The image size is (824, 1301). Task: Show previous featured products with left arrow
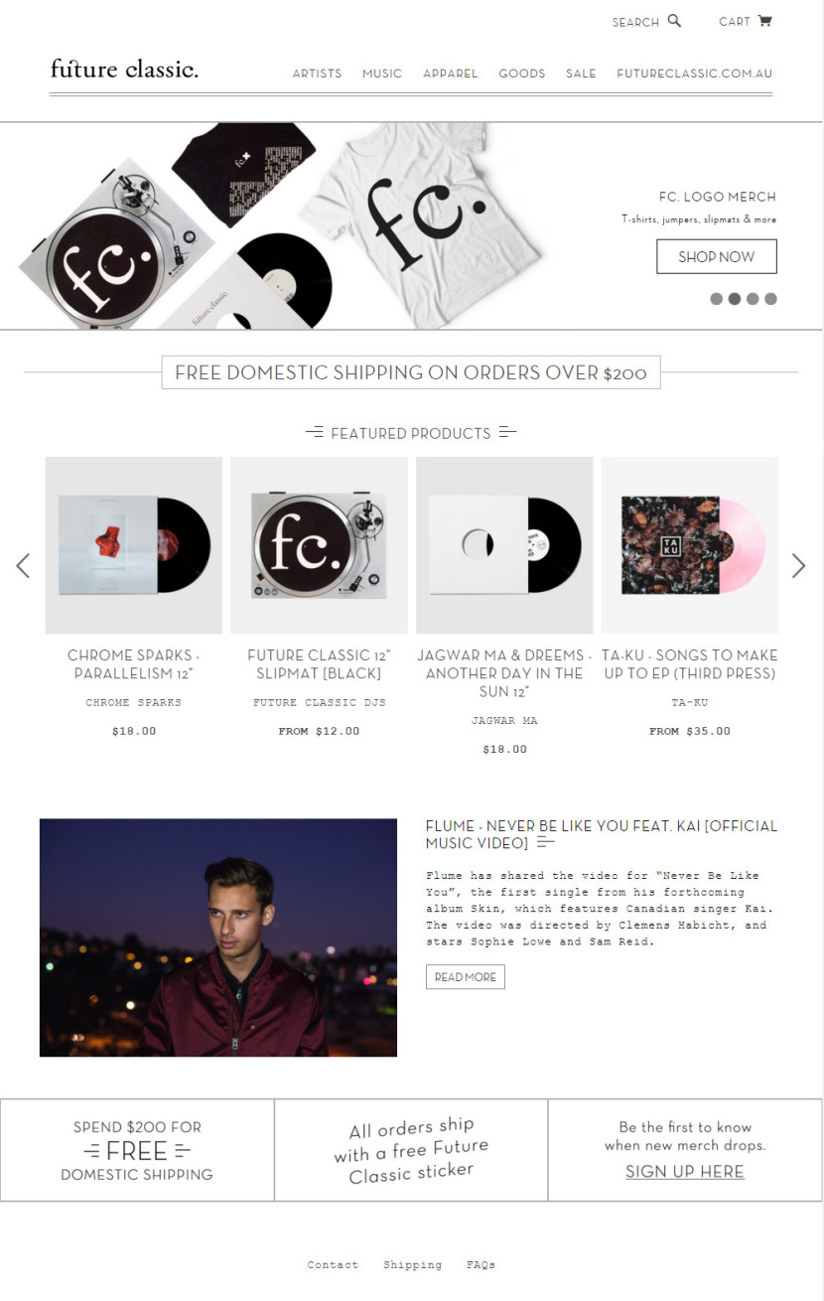pyautogui.click(x=23, y=565)
